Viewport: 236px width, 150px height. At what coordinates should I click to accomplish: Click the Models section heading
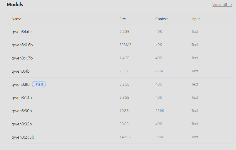pos(15,5)
